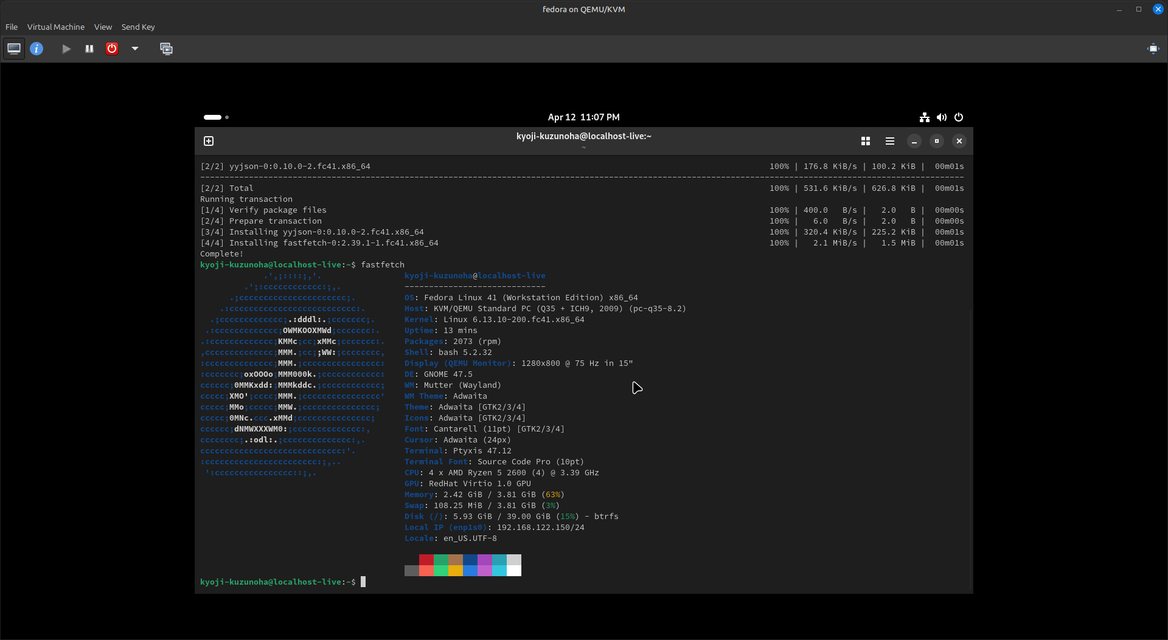Minimize the Ptyxis terminal window

[914, 141]
